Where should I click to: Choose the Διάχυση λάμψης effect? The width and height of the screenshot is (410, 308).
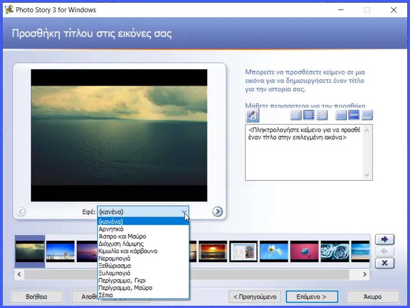[x=143, y=244]
